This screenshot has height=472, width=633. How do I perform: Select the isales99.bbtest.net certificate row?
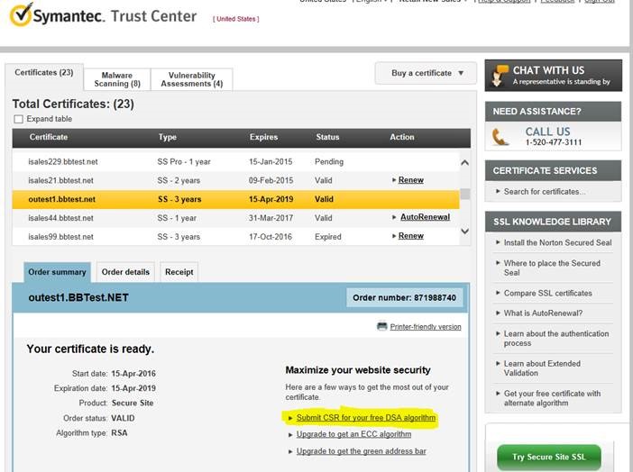pos(235,236)
